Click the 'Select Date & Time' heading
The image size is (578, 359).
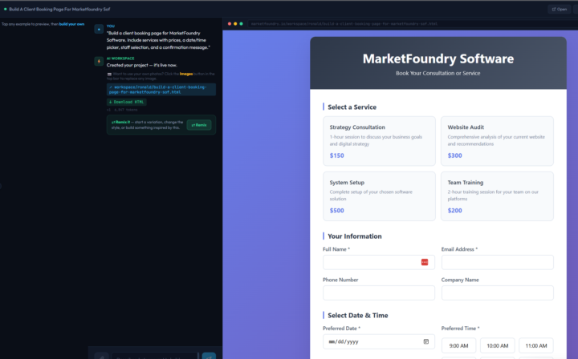coord(357,315)
